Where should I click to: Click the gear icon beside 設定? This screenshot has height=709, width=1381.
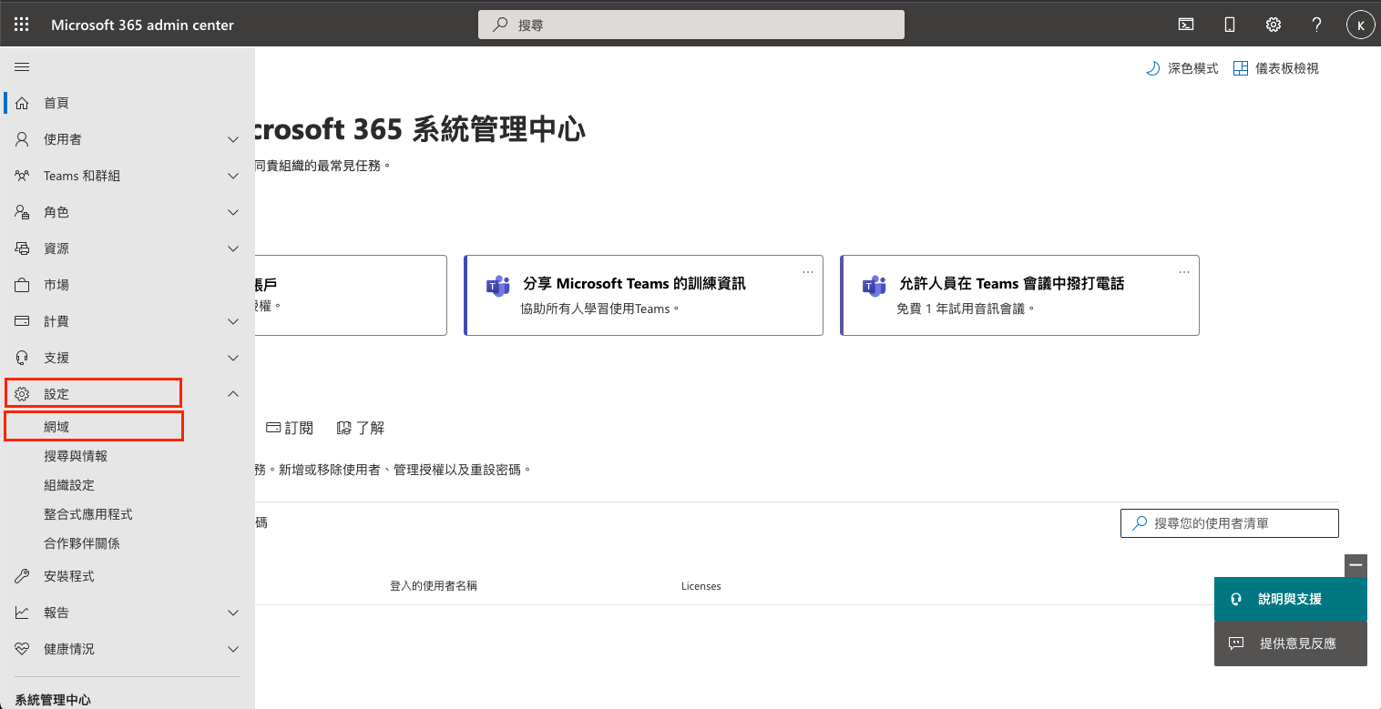coord(23,394)
